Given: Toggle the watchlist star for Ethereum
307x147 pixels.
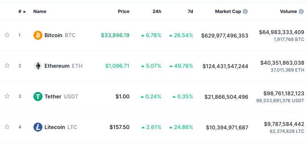Looking at the screenshot, I should pos(7,65).
